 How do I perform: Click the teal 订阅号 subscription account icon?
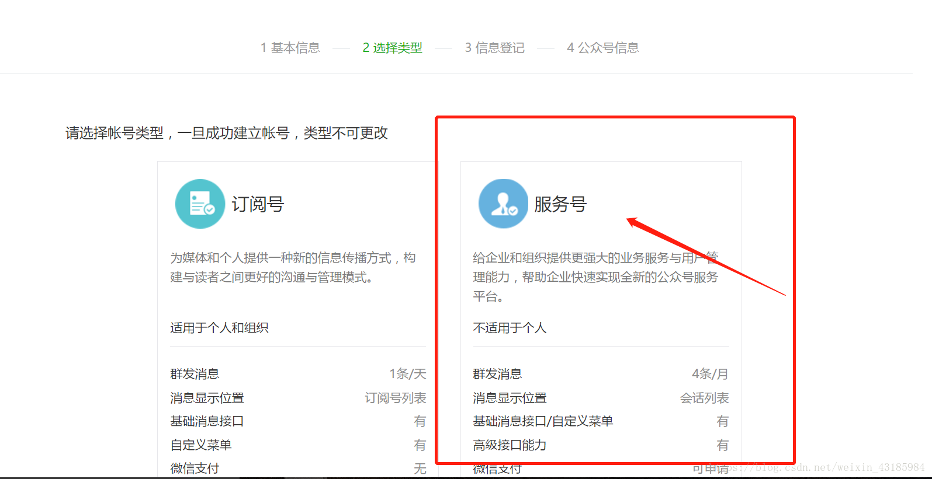pyautogui.click(x=200, y=204)
